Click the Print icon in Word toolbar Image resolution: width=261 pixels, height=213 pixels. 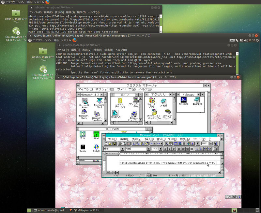[x=120, y=144]
